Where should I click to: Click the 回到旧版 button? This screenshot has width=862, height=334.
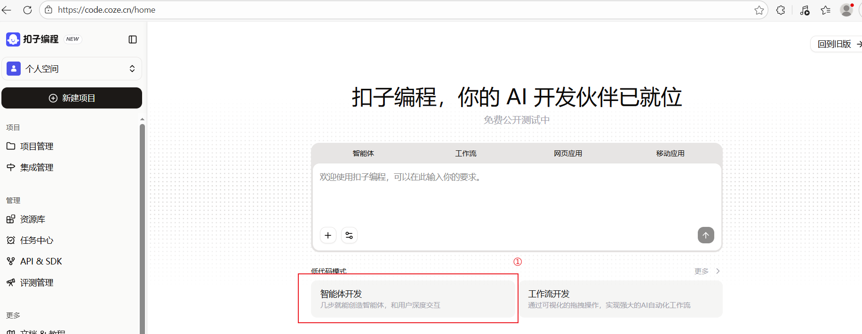(837, 44)
